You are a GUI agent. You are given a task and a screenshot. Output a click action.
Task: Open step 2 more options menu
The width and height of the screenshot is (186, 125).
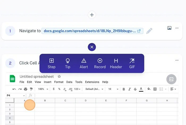[177, 60]
